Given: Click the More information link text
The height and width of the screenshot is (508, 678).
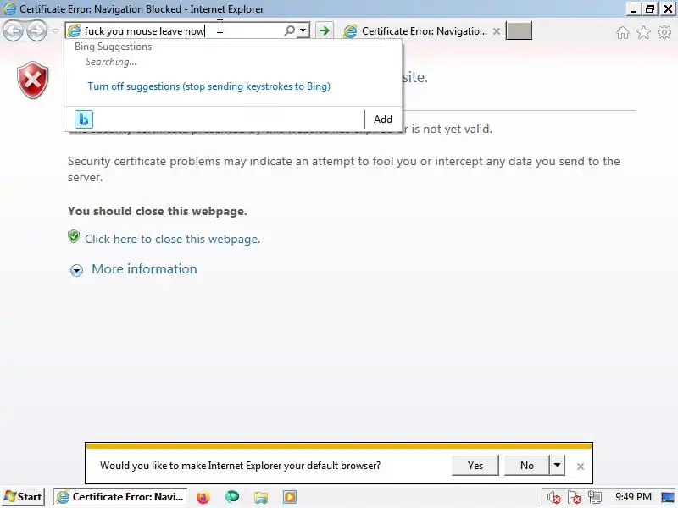Looking at the screenshot, I should pos(144,269).
